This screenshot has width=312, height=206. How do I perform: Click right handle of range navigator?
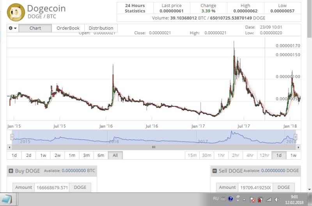(296, 137)
